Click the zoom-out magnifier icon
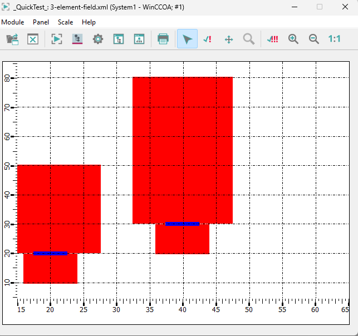 (x=314, y=39)
